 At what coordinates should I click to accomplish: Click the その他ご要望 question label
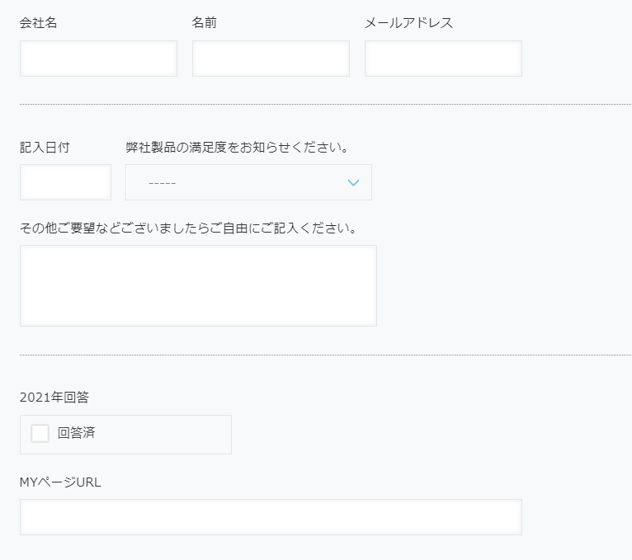[x=188, y=228]
